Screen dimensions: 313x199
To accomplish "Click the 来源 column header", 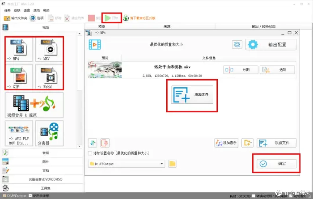I will 167,27.
